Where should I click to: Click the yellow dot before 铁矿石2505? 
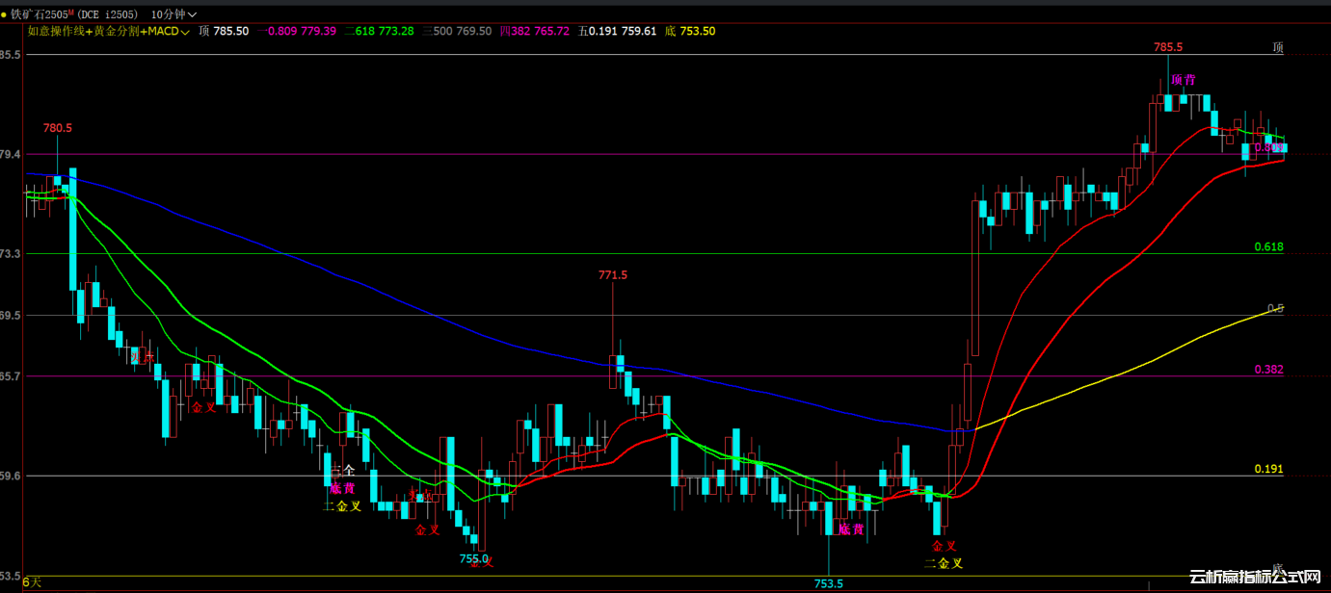pos(4,15)
